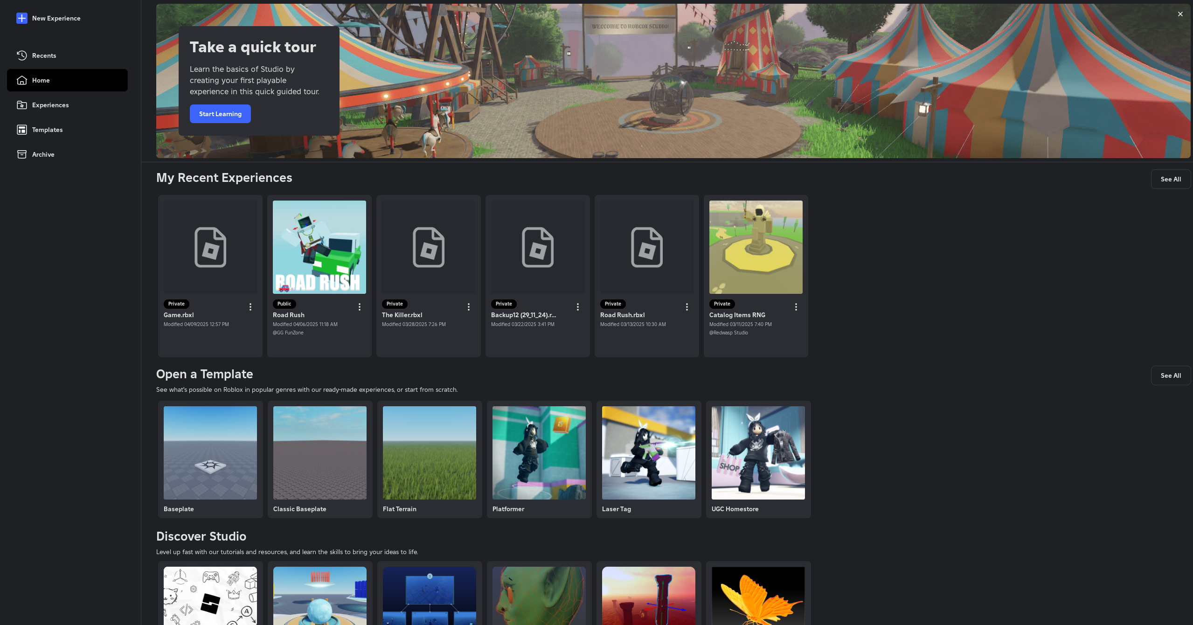Open options menu for Road Rush.rbxl
This screenshot has width=1193, height=625.
point(687,306)
